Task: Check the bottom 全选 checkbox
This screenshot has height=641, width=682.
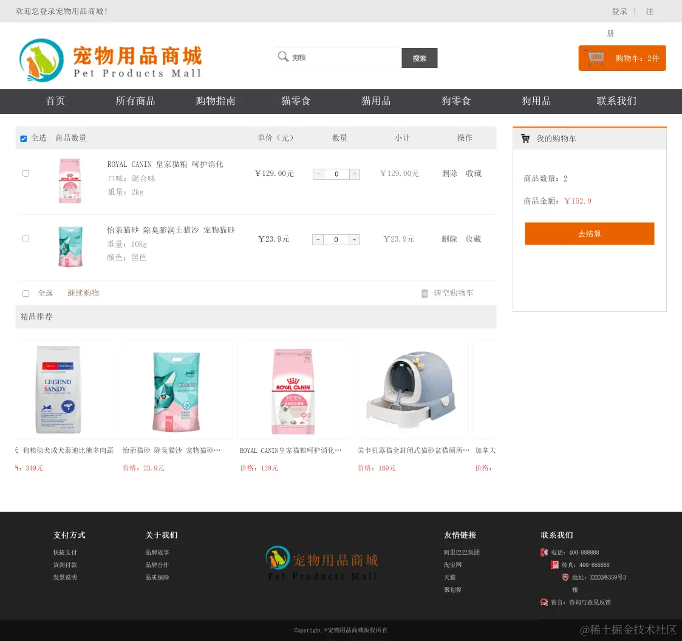Action: pyautogui.click(x=25, y=293)
